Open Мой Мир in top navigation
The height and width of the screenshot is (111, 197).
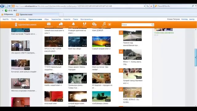coord(22,19)
